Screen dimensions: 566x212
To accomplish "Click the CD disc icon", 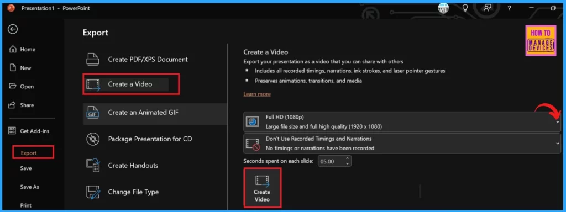I will point(93,139).
